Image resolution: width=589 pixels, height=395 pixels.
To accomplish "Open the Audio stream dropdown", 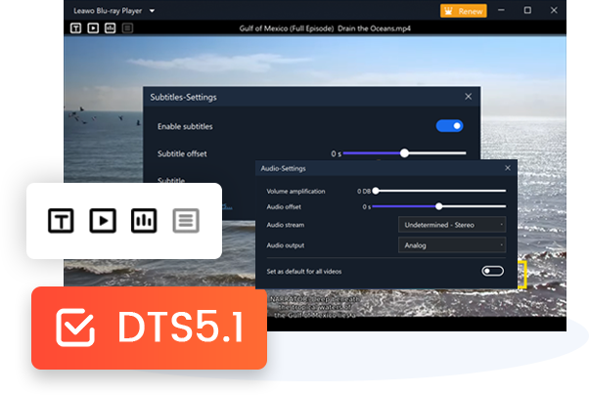I will [452, 225].
